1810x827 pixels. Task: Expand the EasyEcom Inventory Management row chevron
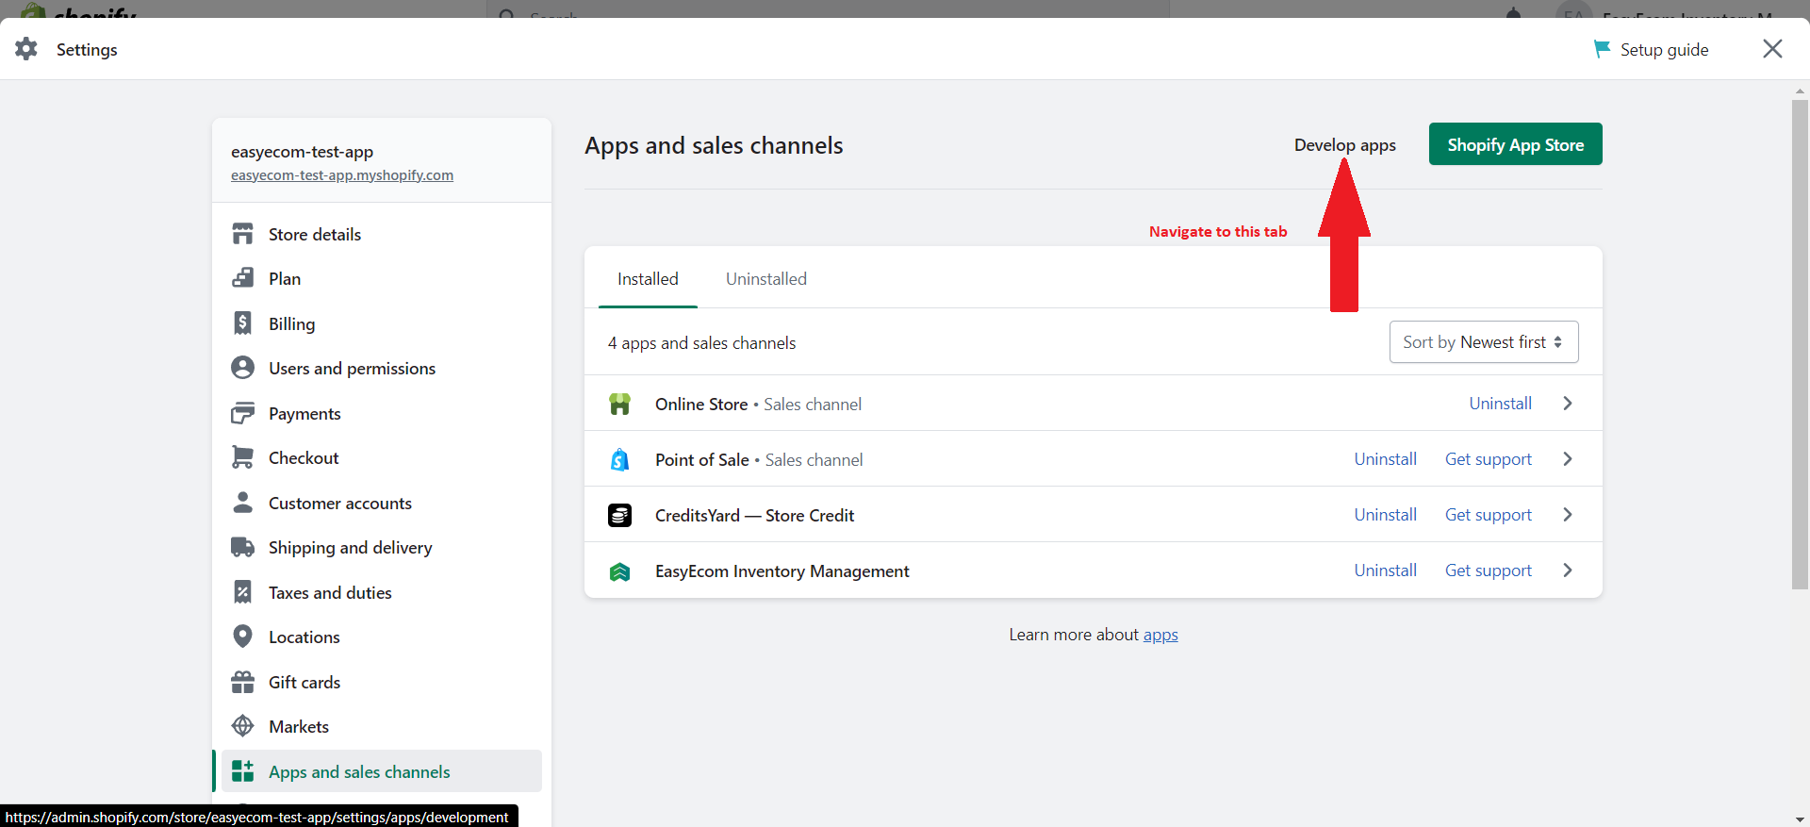click(x=1568, y=571)
